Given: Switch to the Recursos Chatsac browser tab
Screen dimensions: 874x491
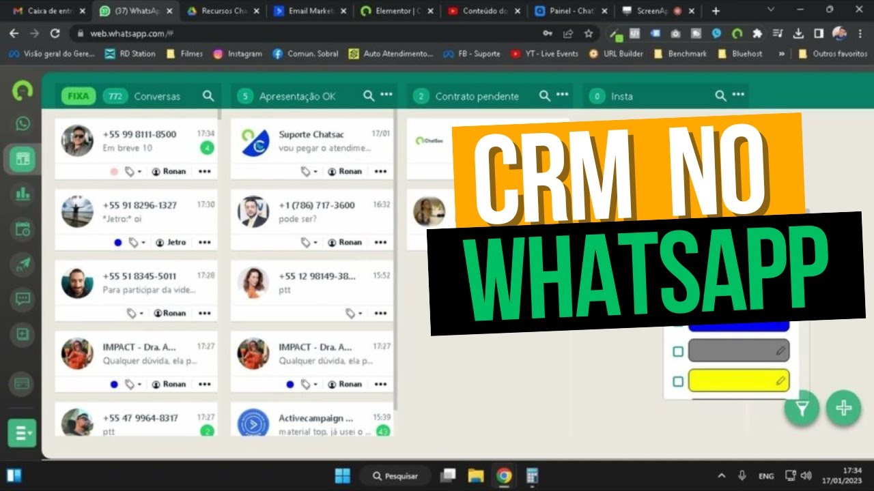Looking at the screenshot, I should [x=223, y=11].
